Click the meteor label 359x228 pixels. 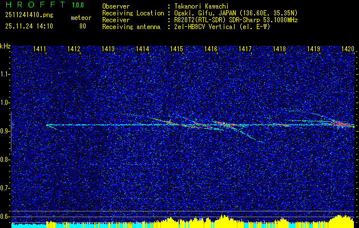81,18
